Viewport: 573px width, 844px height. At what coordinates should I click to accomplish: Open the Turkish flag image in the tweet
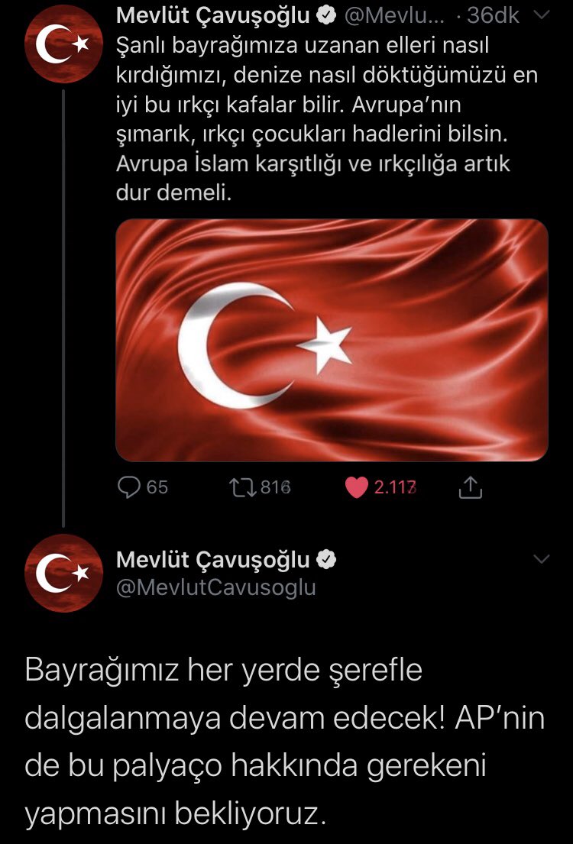[332, 340]
